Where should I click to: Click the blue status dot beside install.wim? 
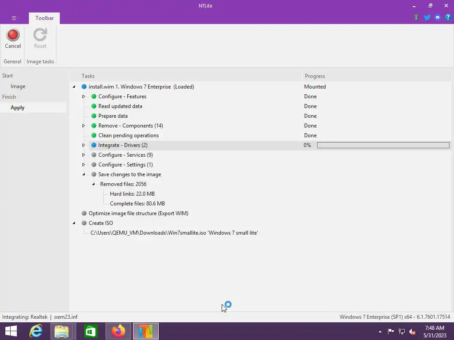tap(84, 87)
